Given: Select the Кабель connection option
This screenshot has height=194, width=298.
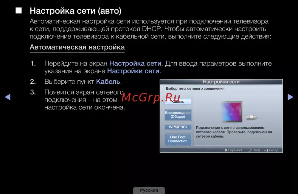Looking at the screenshot, I should click(x=178, y=102).
